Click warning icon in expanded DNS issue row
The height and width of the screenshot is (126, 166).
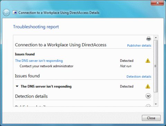click(148, 86)
